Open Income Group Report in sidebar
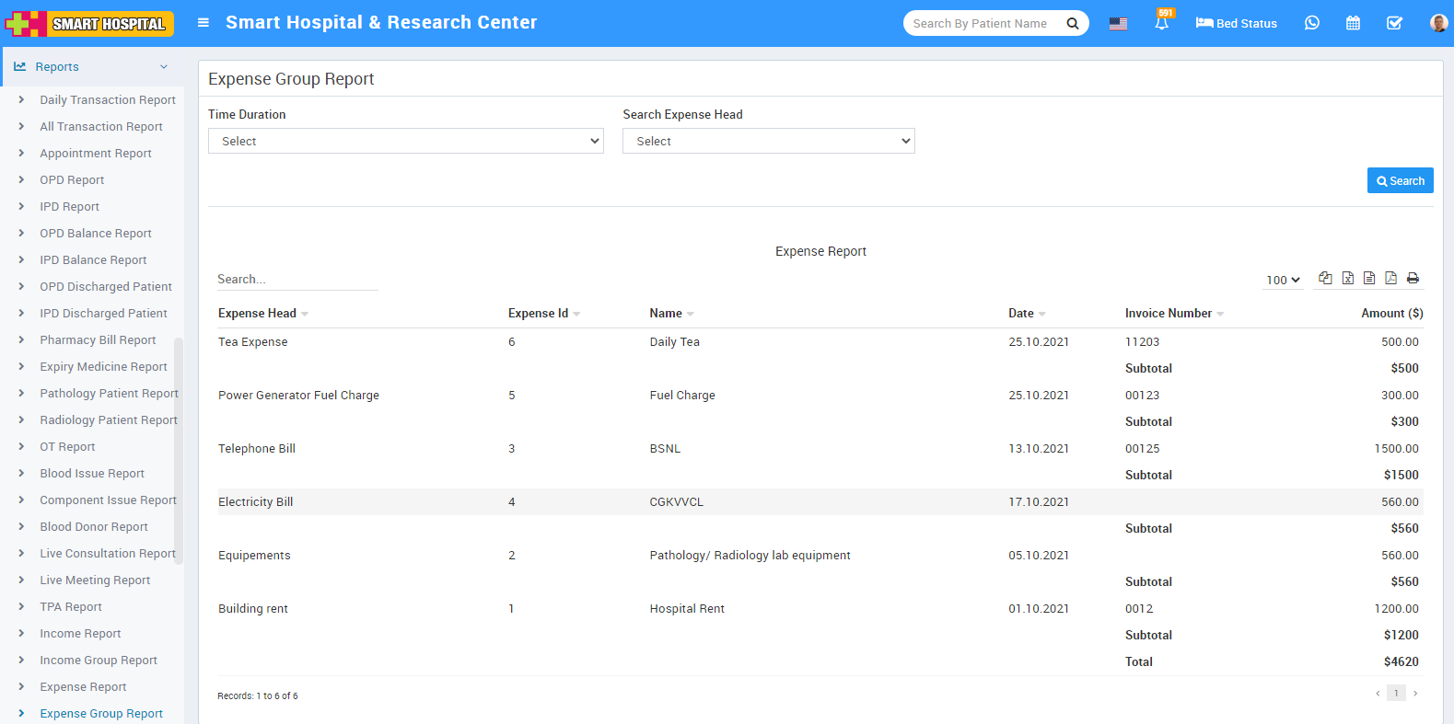The height and width of the screenshot is (724, 1454). point(99,660)
